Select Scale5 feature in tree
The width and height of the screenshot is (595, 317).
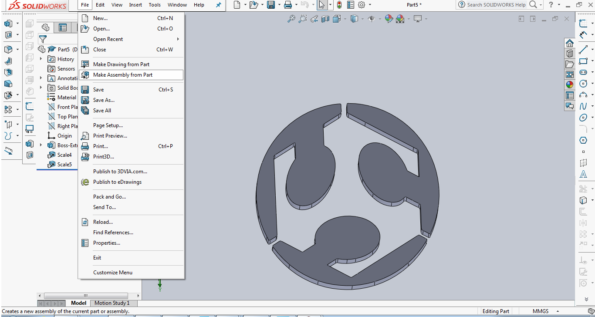point(64,165)
